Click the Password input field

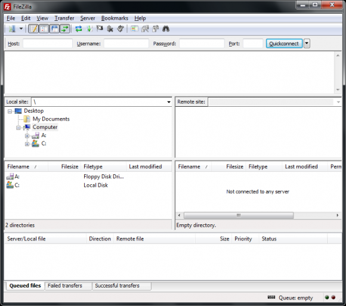click(x=202, y=44)
